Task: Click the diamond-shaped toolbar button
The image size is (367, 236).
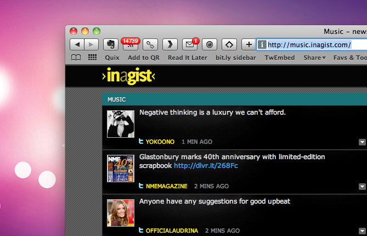Action: [229, 44]
